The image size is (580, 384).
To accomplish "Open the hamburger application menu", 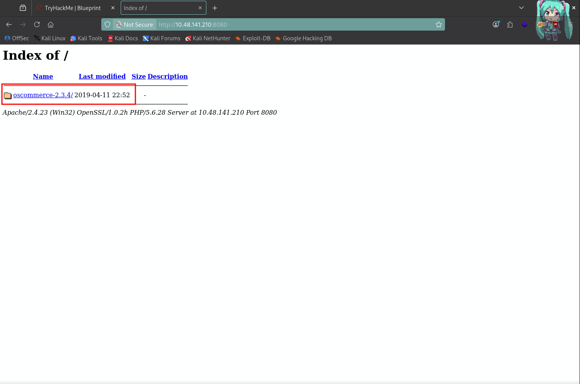I will [570, 24].
